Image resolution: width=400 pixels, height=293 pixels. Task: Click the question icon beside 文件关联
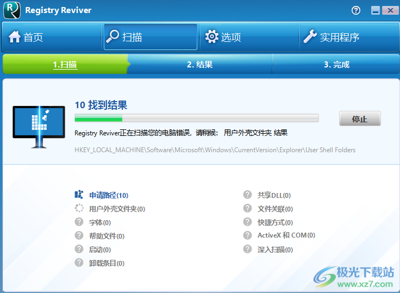click(247, 208)
